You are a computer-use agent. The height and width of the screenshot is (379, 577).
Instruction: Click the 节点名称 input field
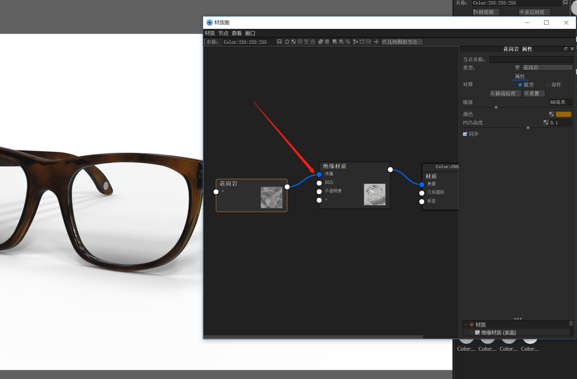point(531,59)
